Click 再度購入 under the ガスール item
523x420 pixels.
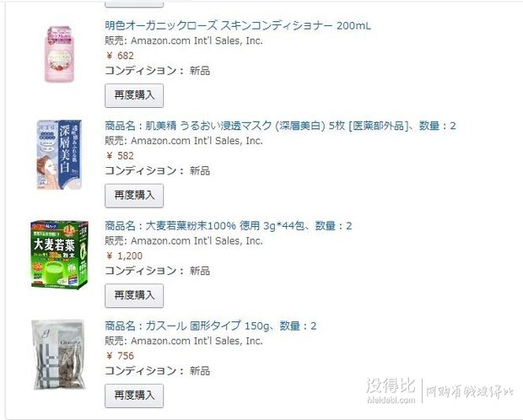[x=134, y=396]
